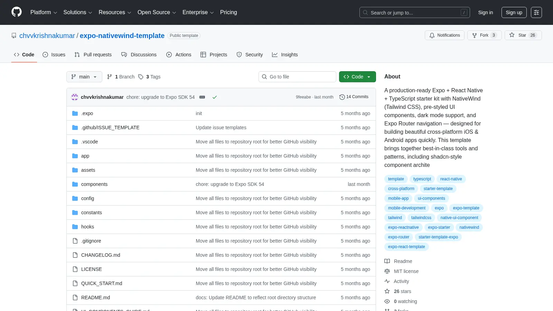Focus the Search or jump to field
Image resolution: width=553 pixels, height=311 pixels.
pos(415,12)
